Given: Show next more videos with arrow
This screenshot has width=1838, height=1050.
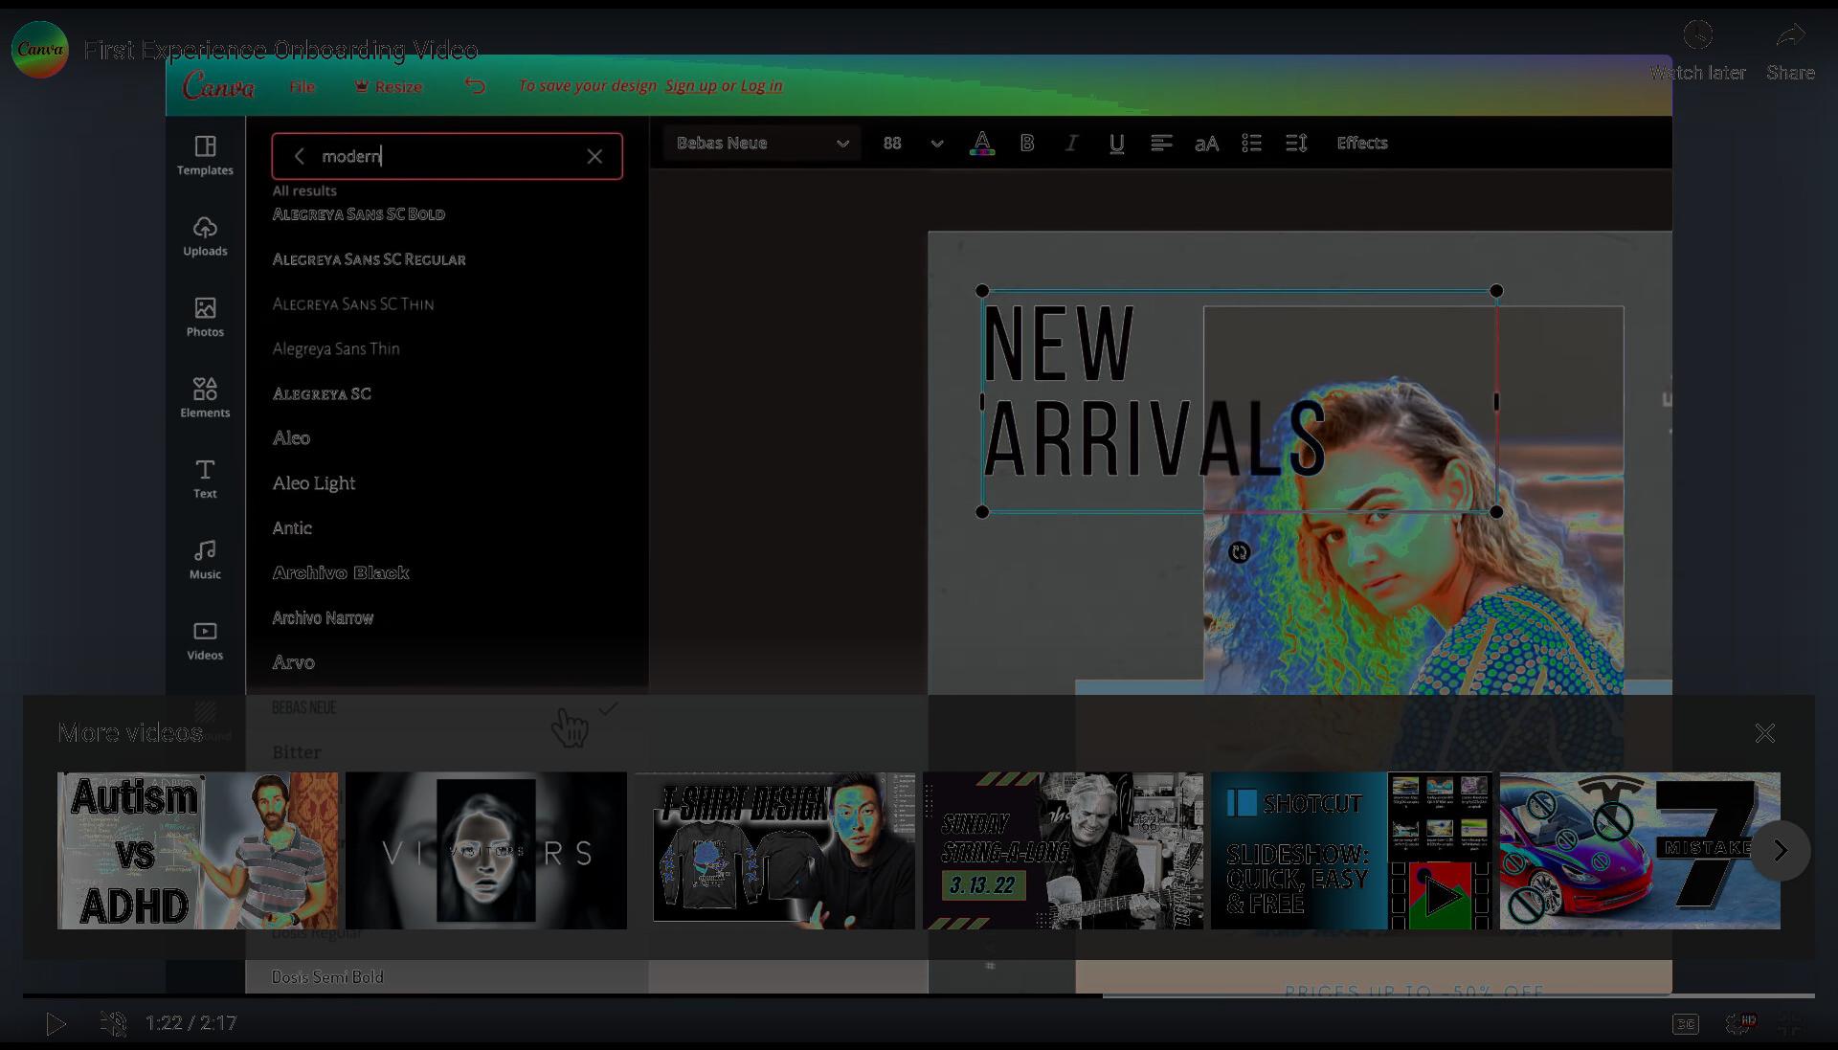Looking at the screenshot, I should tap(1781, 850).
